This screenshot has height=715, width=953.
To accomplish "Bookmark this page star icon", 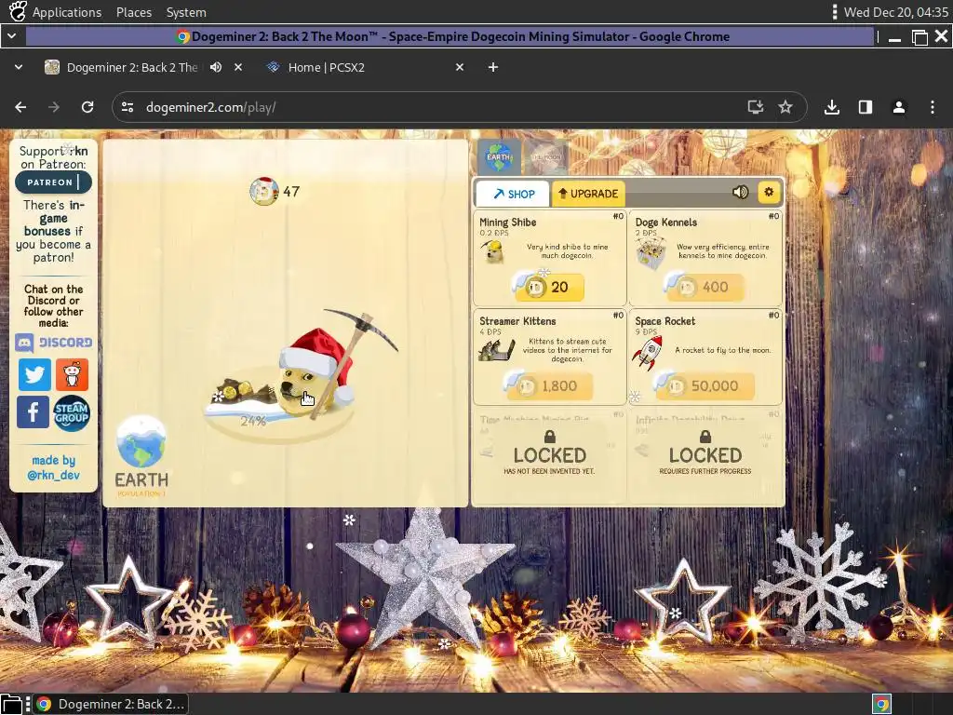I will [x=785, y=107].
